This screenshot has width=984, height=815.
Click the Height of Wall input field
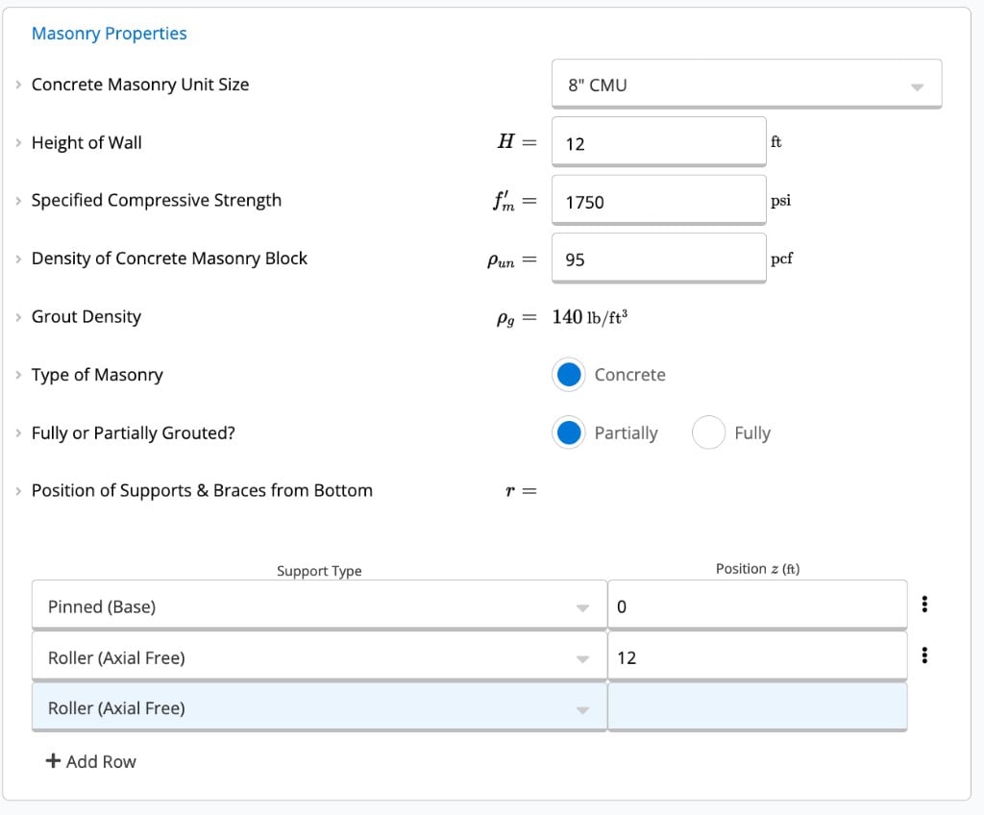tap(659, 142)
